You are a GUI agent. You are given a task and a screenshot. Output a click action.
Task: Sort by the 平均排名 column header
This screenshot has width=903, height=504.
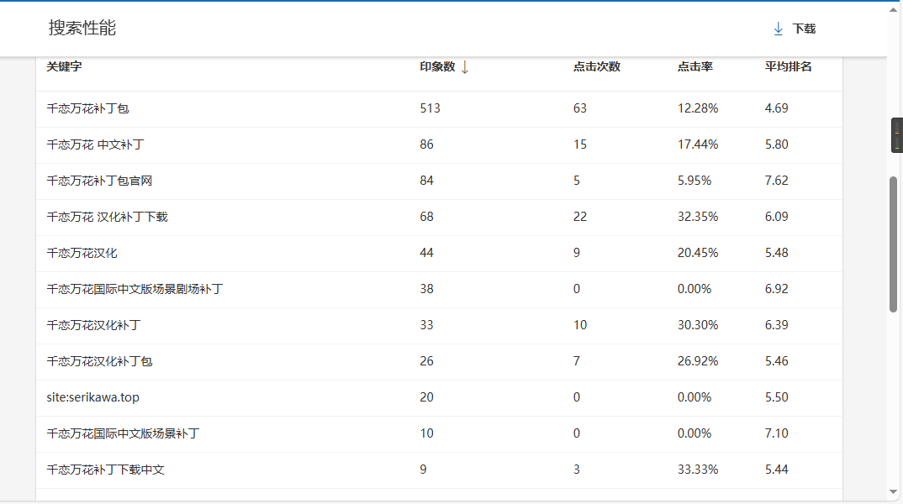(x=788, y=66)
